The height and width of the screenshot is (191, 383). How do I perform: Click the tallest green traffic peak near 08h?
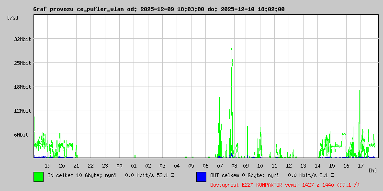[232, 102]
